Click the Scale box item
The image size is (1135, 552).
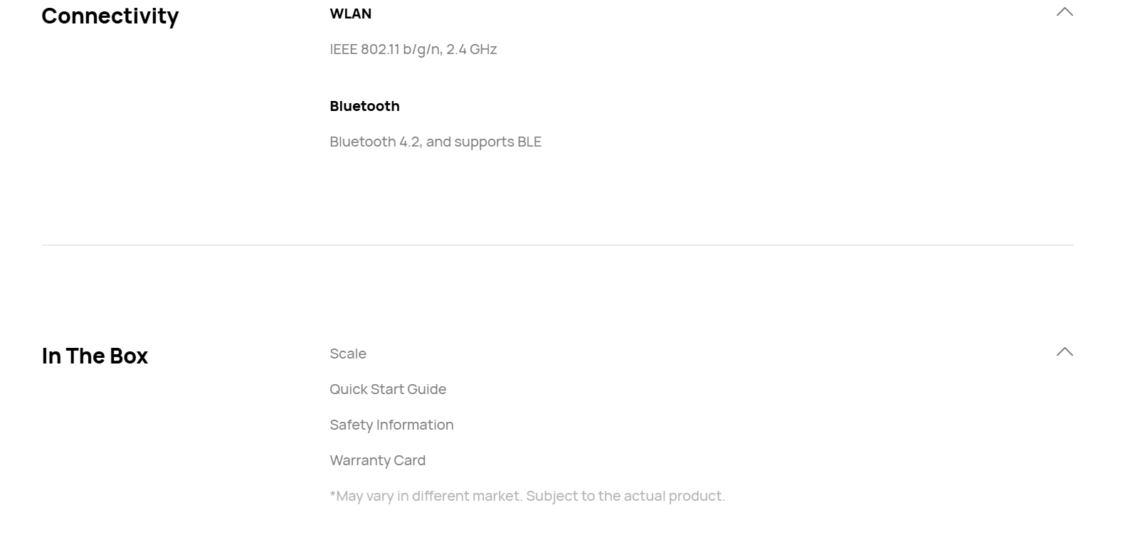pyautogui.click(x=348, y=354)
